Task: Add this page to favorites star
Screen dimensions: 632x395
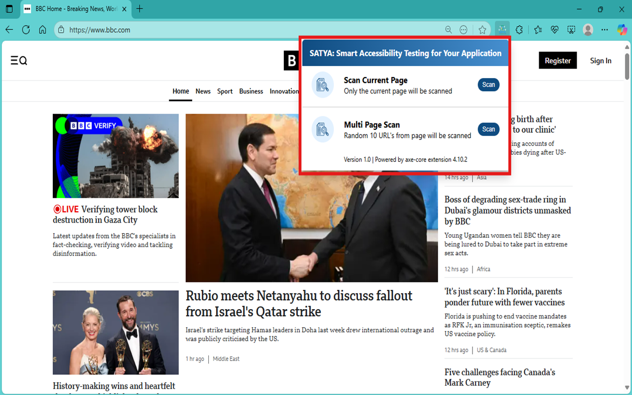Action: [x=482, y=30]
